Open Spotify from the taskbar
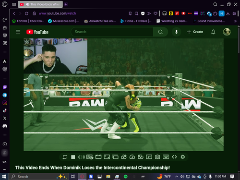 click(126, 177)
